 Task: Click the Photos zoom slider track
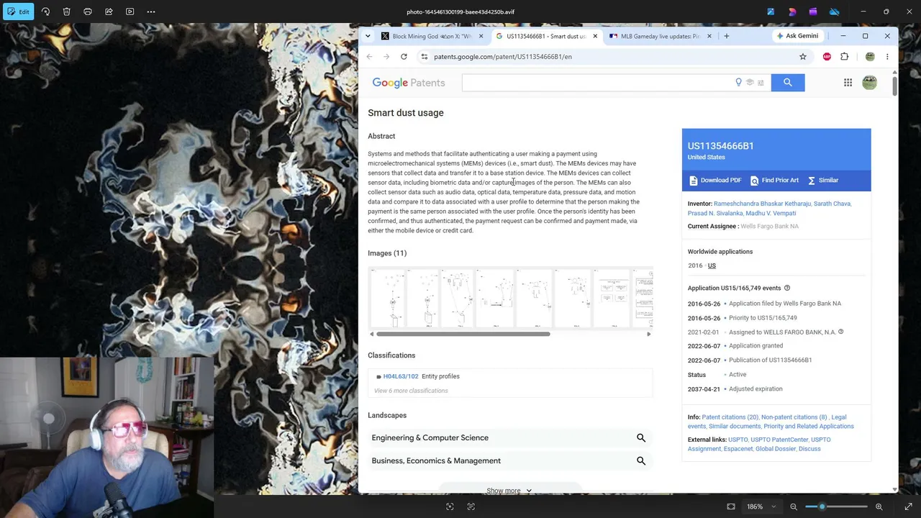tap(836, 506)
